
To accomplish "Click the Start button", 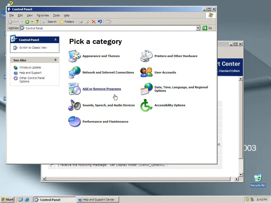I will (7, 200).
